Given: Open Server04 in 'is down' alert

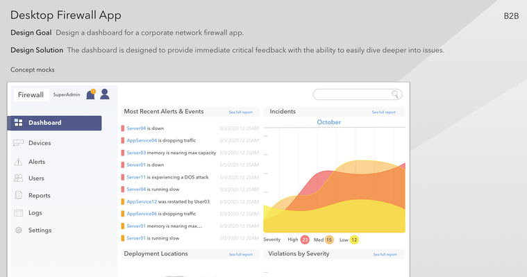Looking at the screenshot, I should [x=136, y=128].
